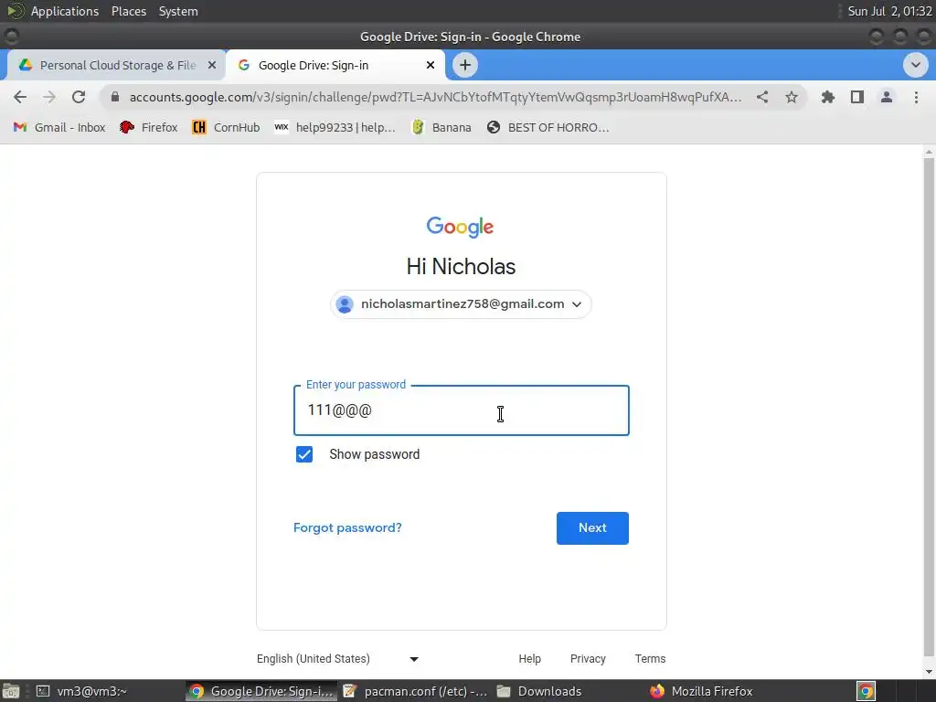Toggle the Chrome side panel icon
Screen dimensions: 936x702
point(857,97)
